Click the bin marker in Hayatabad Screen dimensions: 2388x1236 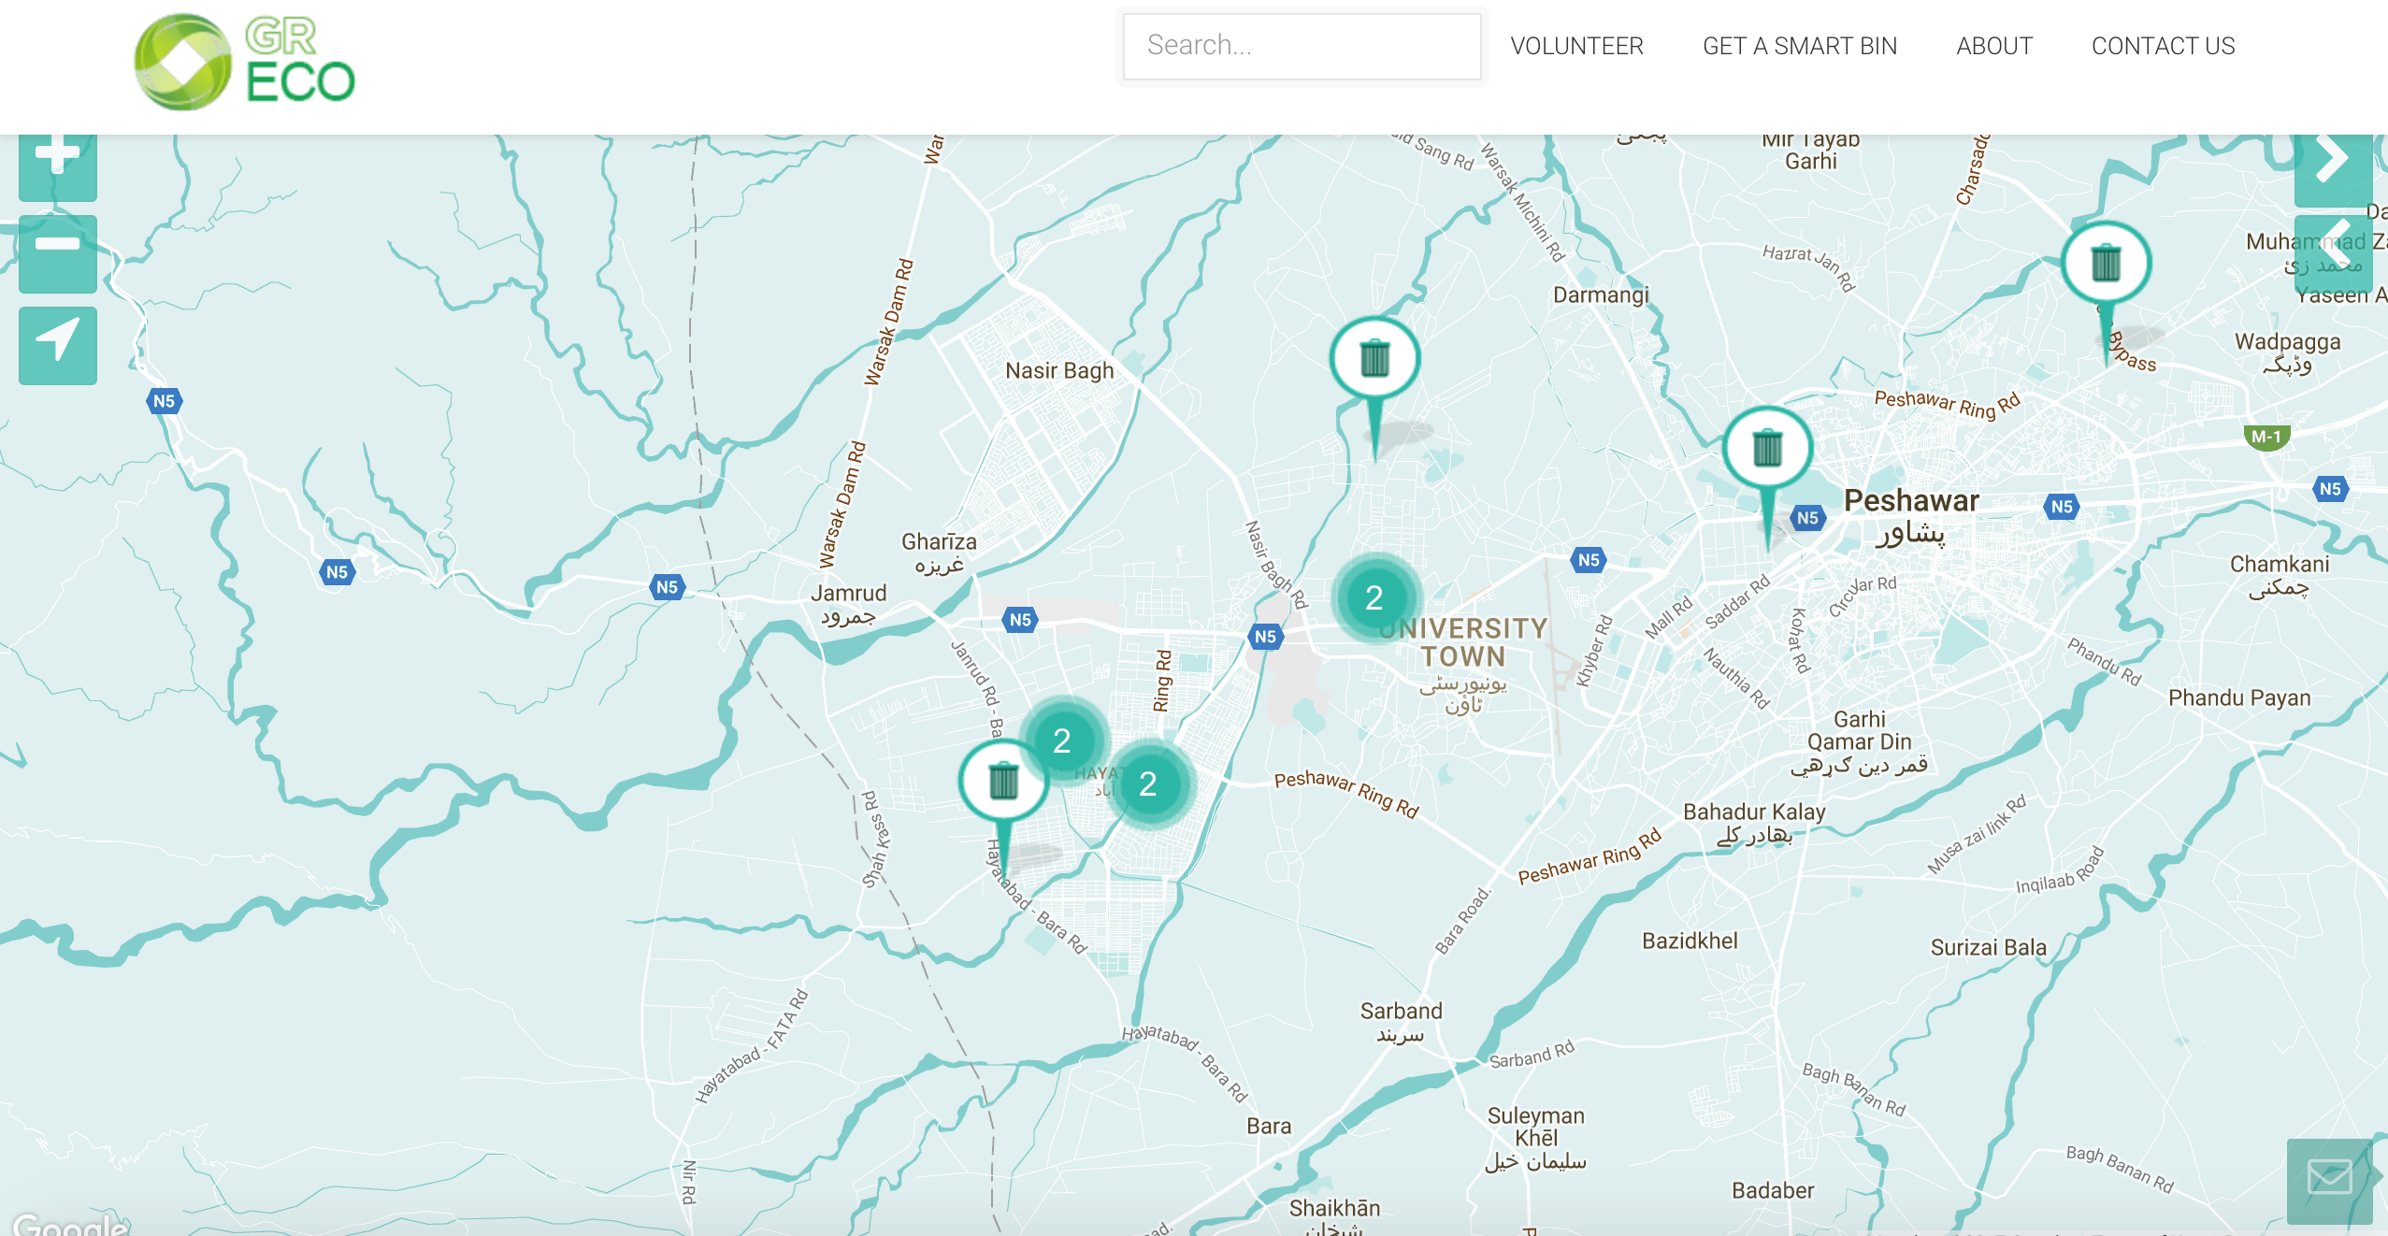click(1003, 781)
